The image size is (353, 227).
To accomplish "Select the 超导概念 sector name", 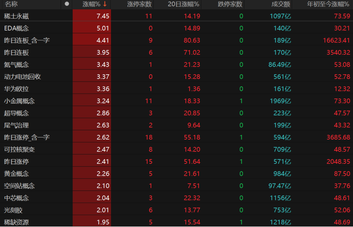I will (x=17, y=113).
